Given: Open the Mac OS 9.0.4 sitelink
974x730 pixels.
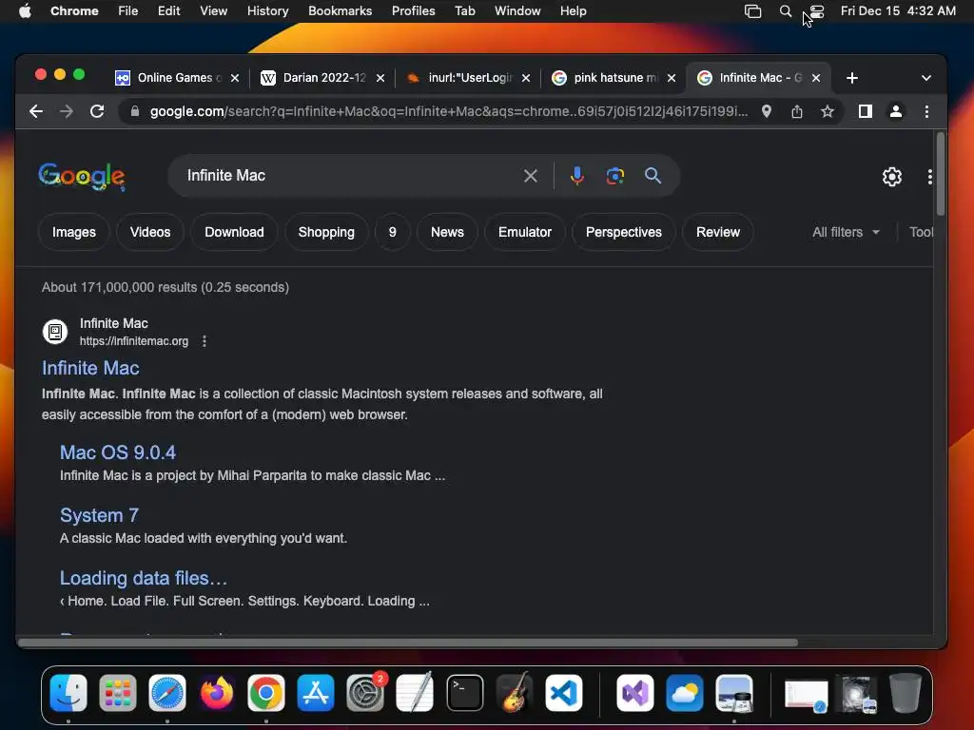Looking at the screenshot, I should click(118, 452).
